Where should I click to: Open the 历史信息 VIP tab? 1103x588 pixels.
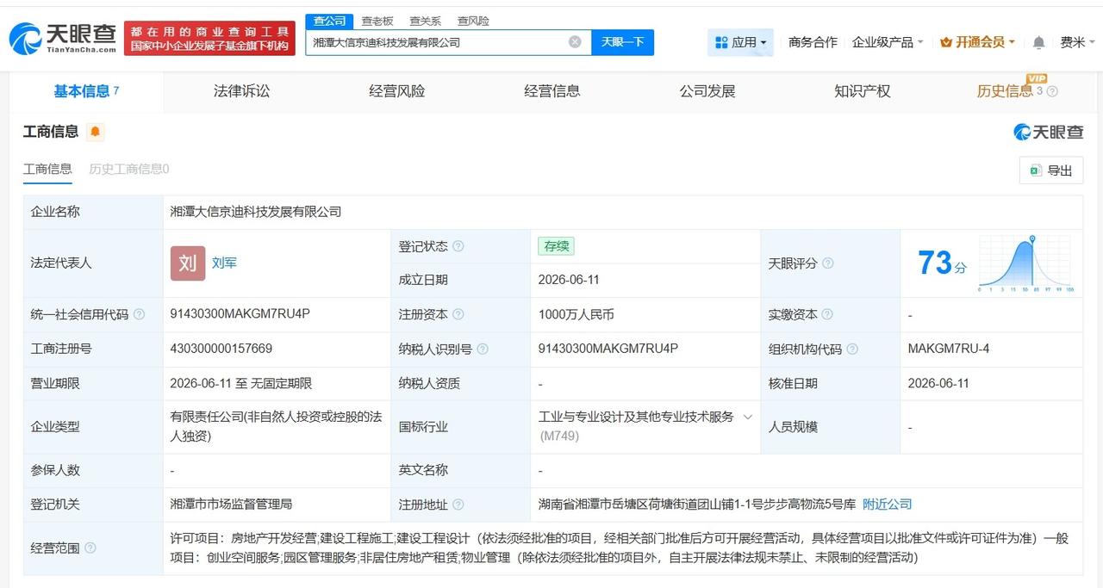[1005, 91]
